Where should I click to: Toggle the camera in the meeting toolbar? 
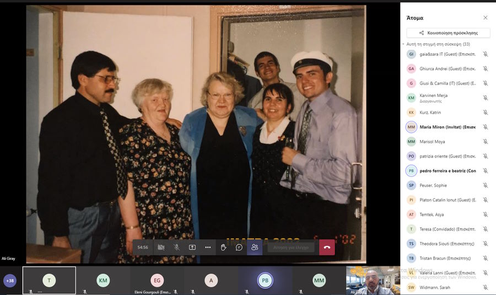click(x=161, y=248)
